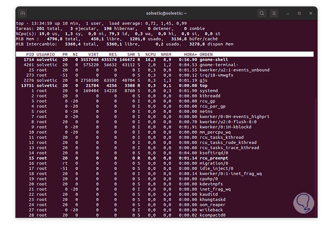Click the PID column header
The height and width of the screenshot is (226, 333).
pos(30,54)
